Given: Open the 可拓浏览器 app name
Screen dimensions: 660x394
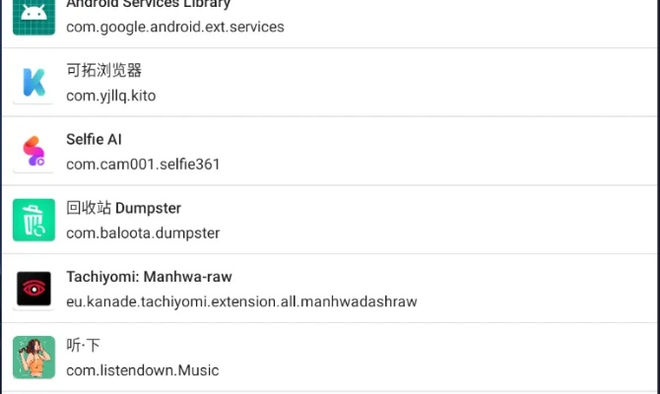Looking at the screenshot, I should 103,71.
